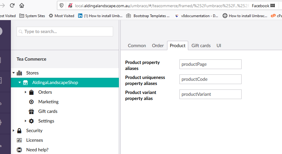Select the Product tab
This screenshot has height=154, width=282.
pos(178,46)
